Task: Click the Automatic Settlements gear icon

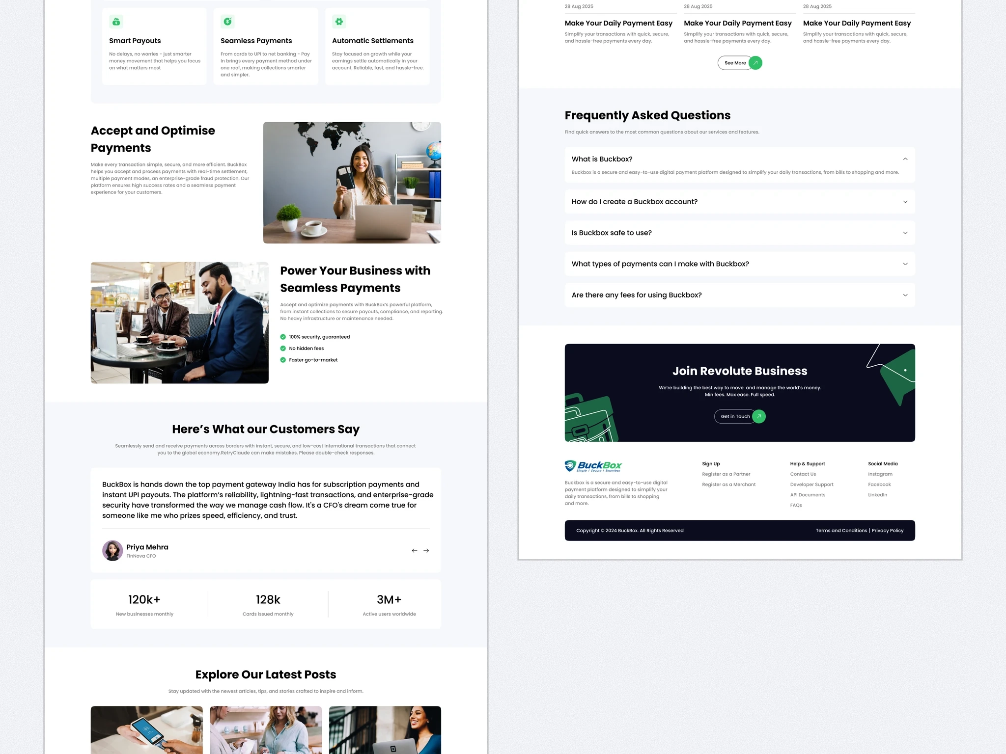Action: point(339,22)
